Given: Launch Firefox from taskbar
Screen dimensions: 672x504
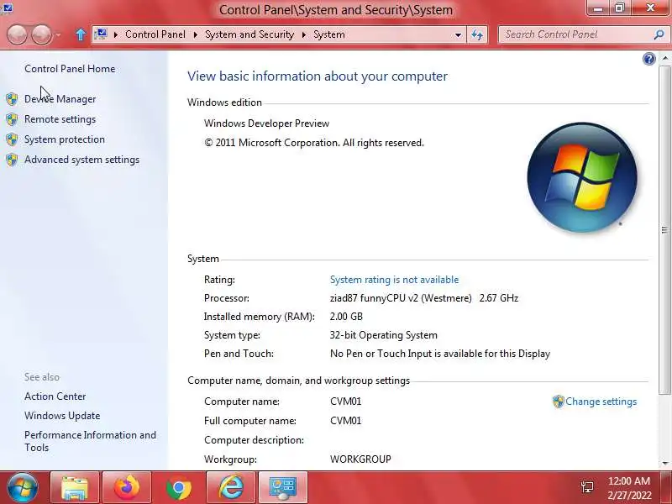Looking at the screenshot, I should 127,488.
